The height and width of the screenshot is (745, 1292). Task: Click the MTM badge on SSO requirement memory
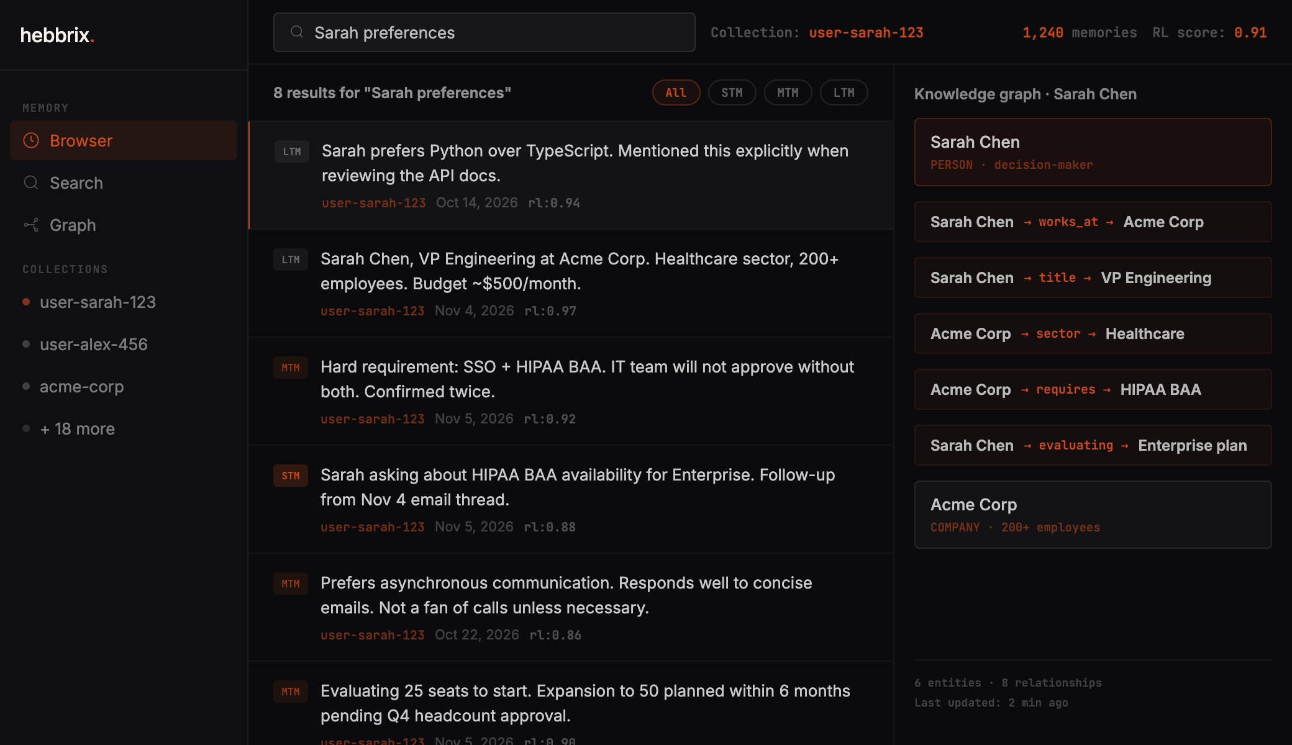pyautogui.click(x=291, y=368)
